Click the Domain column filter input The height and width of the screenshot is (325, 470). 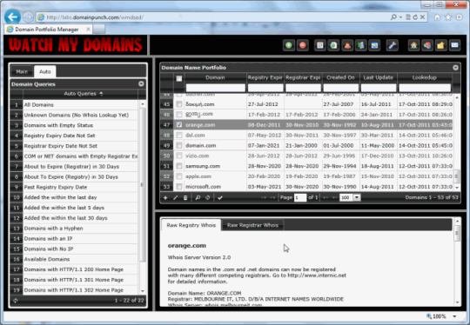pyautogui.click(x=216, y=88)
